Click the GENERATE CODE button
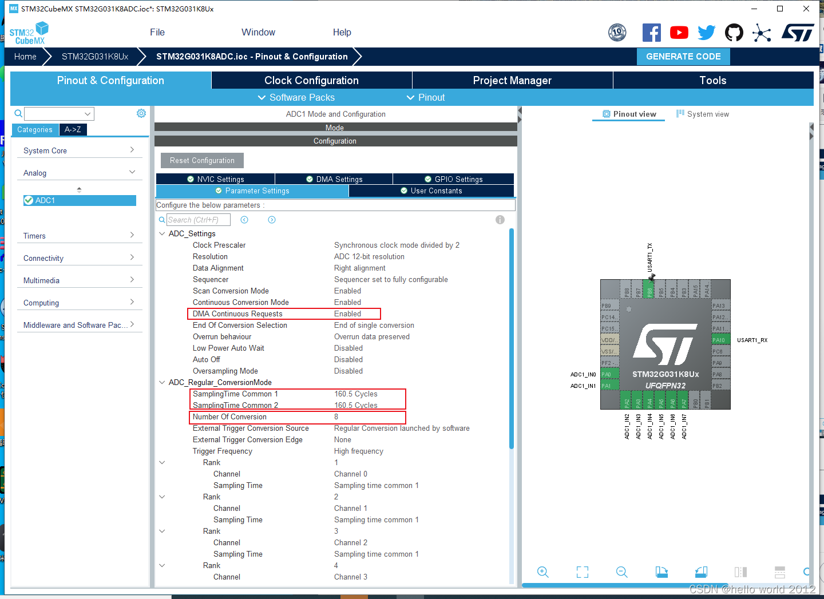Image resolution: width=824 pixels, height=599 pixels. coord(683,56)
